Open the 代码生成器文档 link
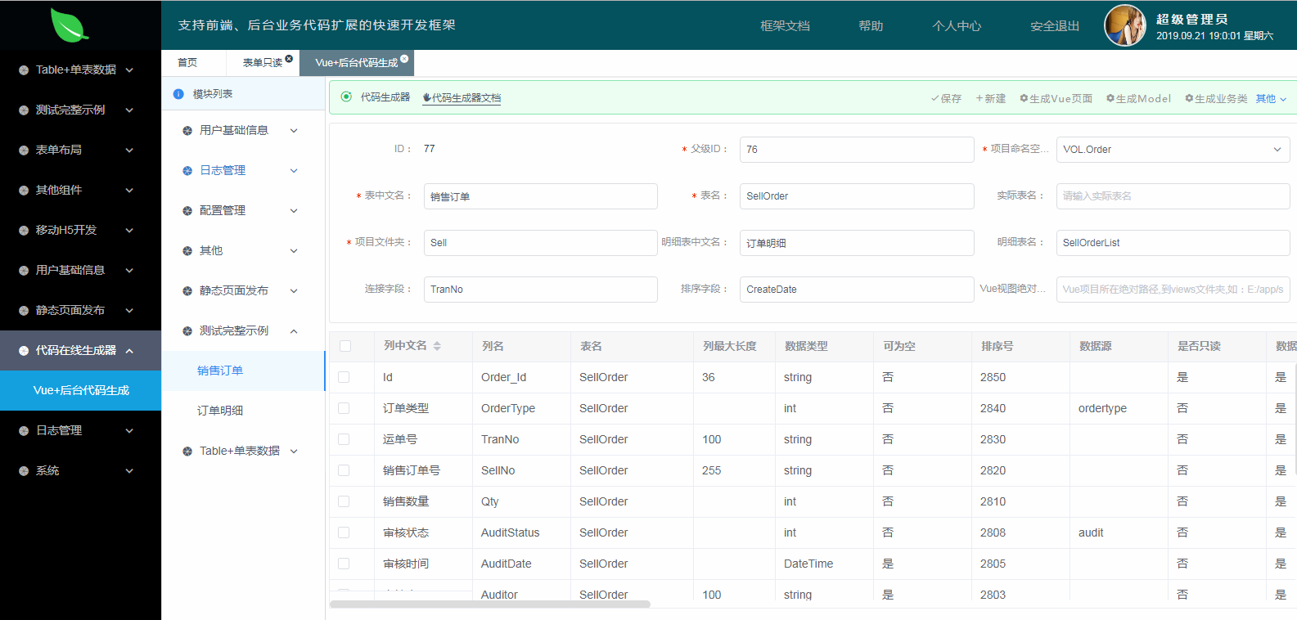This screenshot has width=1297, height=620. [x=462, y=98]
